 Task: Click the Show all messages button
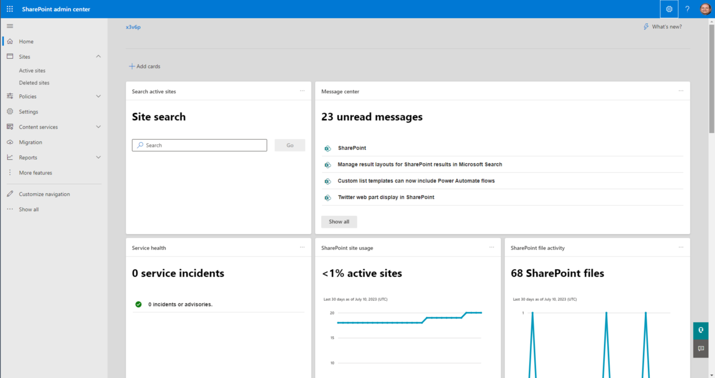point(339,222)
